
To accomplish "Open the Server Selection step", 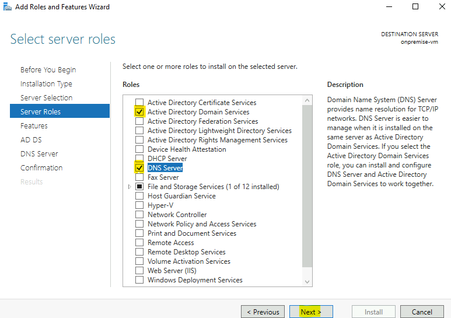I will click(46, 98).
